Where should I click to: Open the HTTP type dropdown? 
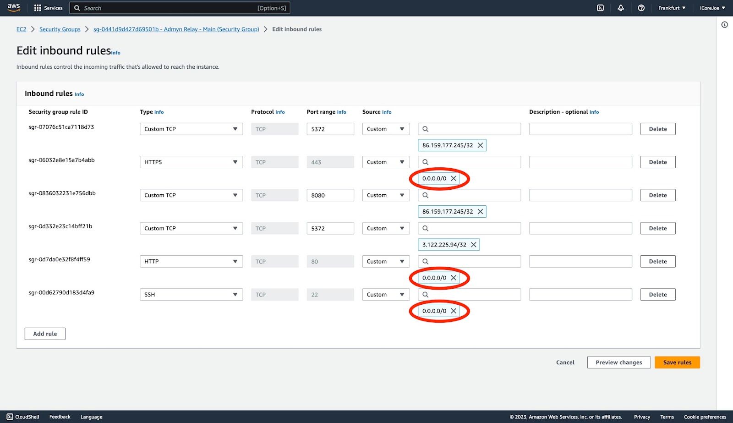pos(191,261)
